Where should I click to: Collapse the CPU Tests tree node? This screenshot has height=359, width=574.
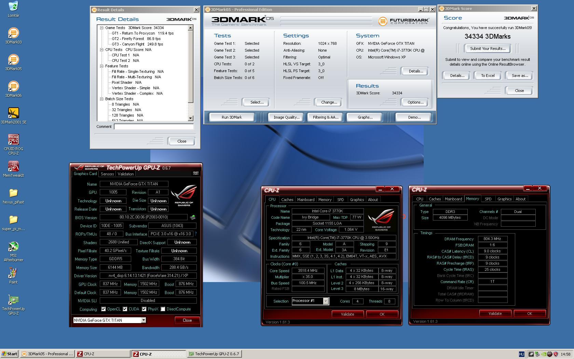pyautogui.click(x=101, y=50)
